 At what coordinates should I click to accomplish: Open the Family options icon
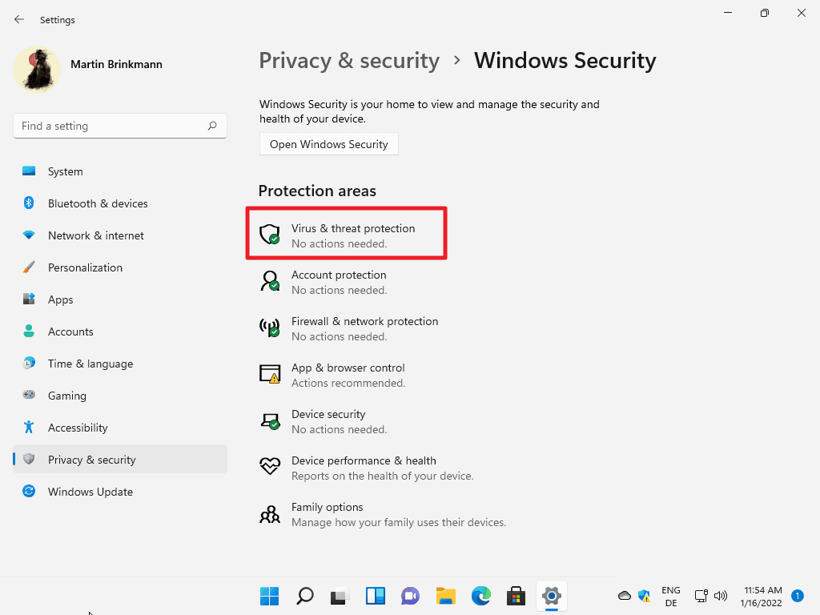pyautogui.click(x=269, y=512)
